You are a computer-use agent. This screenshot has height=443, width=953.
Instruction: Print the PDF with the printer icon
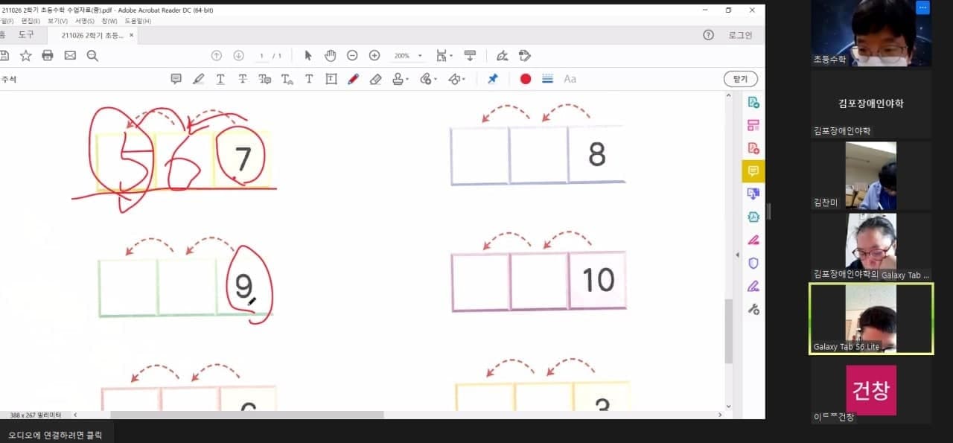pos(48,56)
